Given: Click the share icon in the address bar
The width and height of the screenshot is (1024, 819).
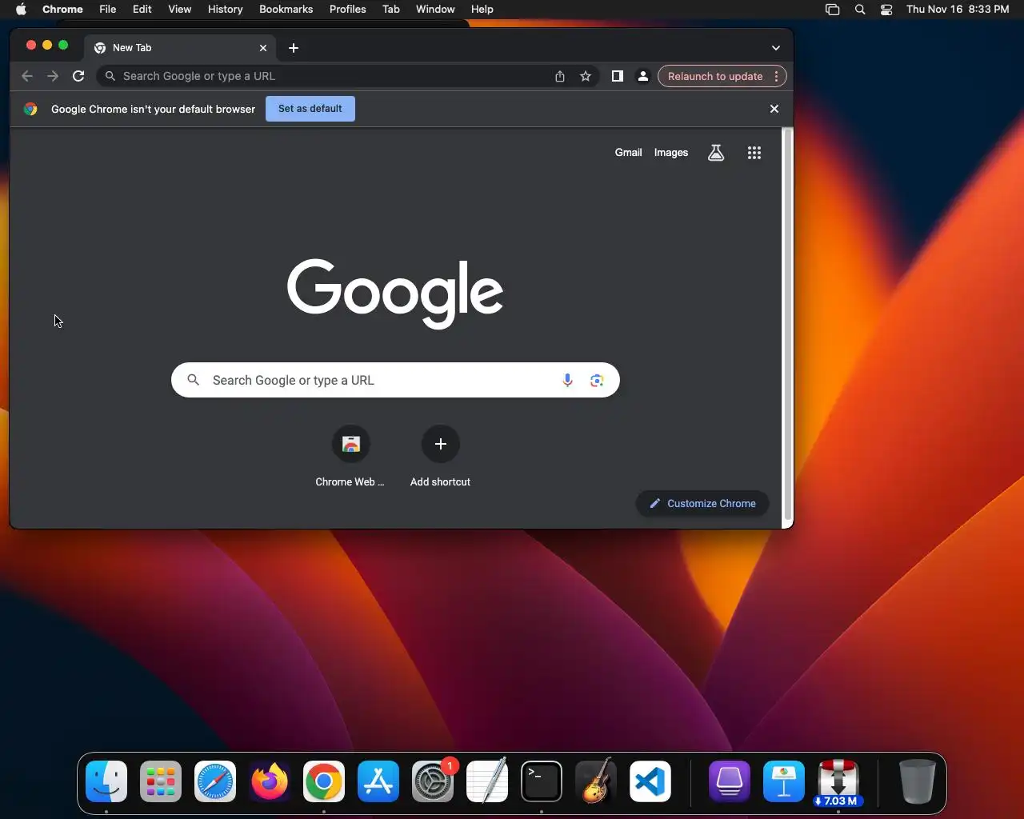Looking at the screenshot, I should tap(560, 76).
